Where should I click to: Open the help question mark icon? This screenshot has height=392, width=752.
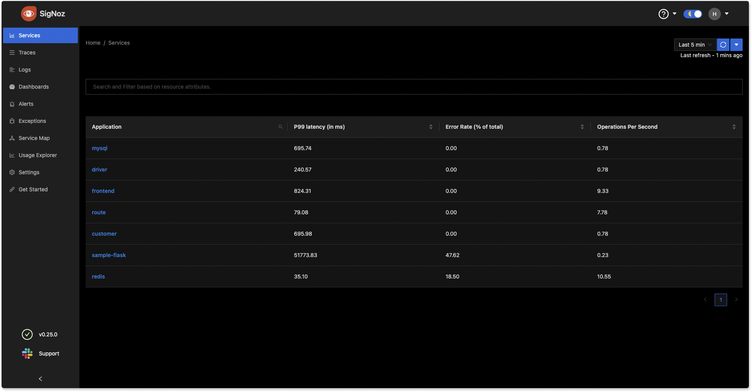663,14
